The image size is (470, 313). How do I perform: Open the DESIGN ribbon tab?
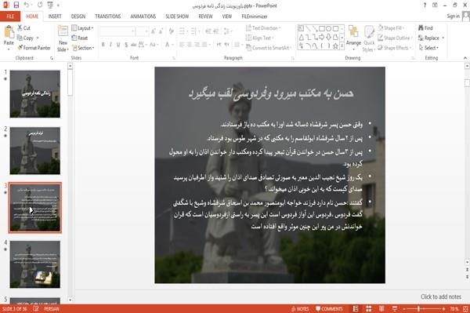[78, 16]
